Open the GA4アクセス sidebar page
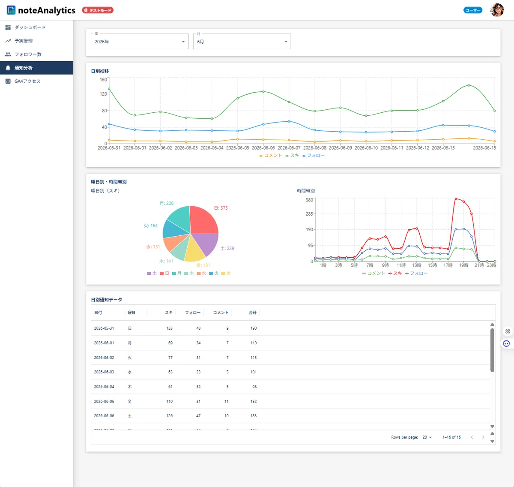514x487 pixels. [36, 81]
